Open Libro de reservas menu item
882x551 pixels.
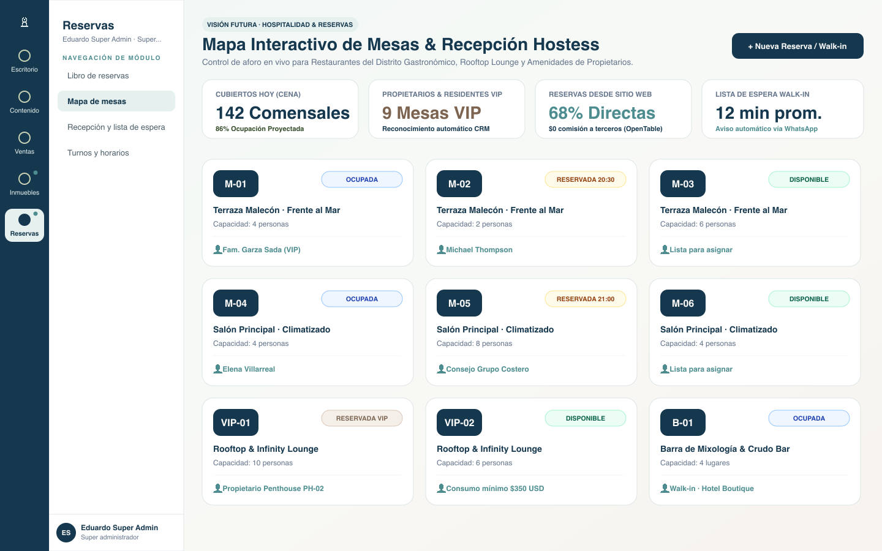[116, 76]
